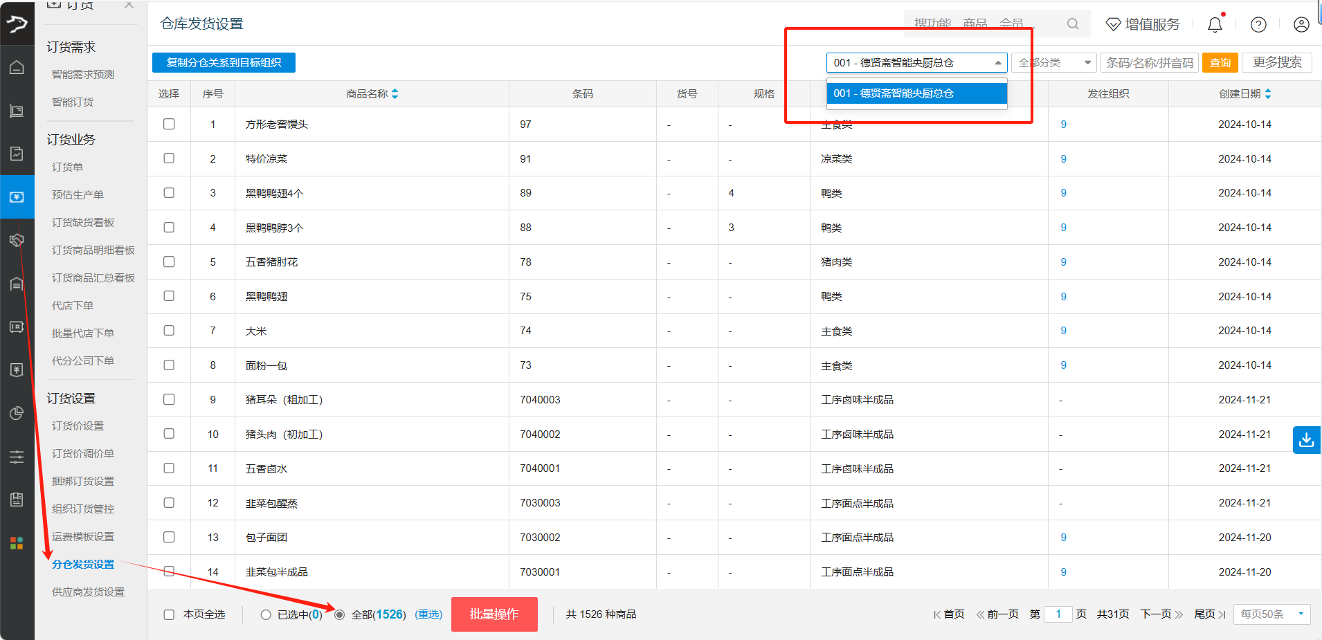Tick checkbox for 五香卤水 row
Viewport: 1322px width, 640px height.
pos(169,468)
